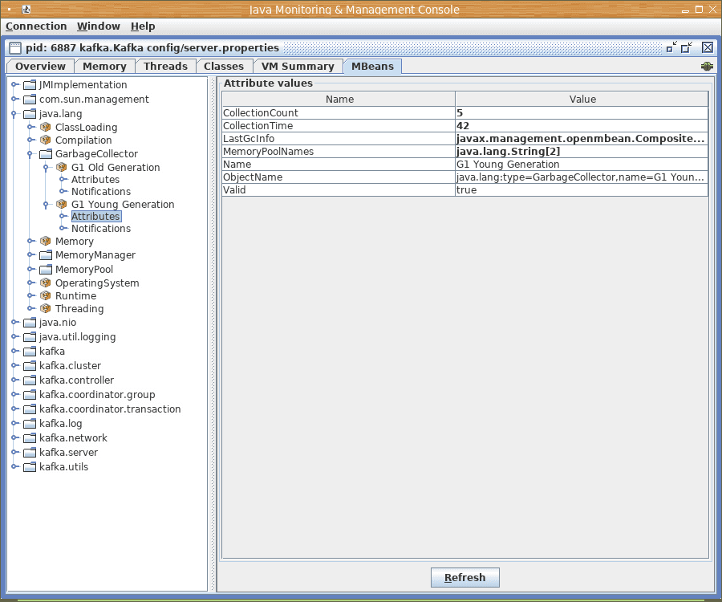Screen dimensions: 722x602
Task: Click the connection status icon at top right
Action: [x=707, y=67]
